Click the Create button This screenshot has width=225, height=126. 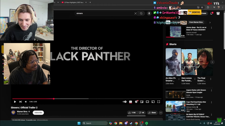coord(204,13)
